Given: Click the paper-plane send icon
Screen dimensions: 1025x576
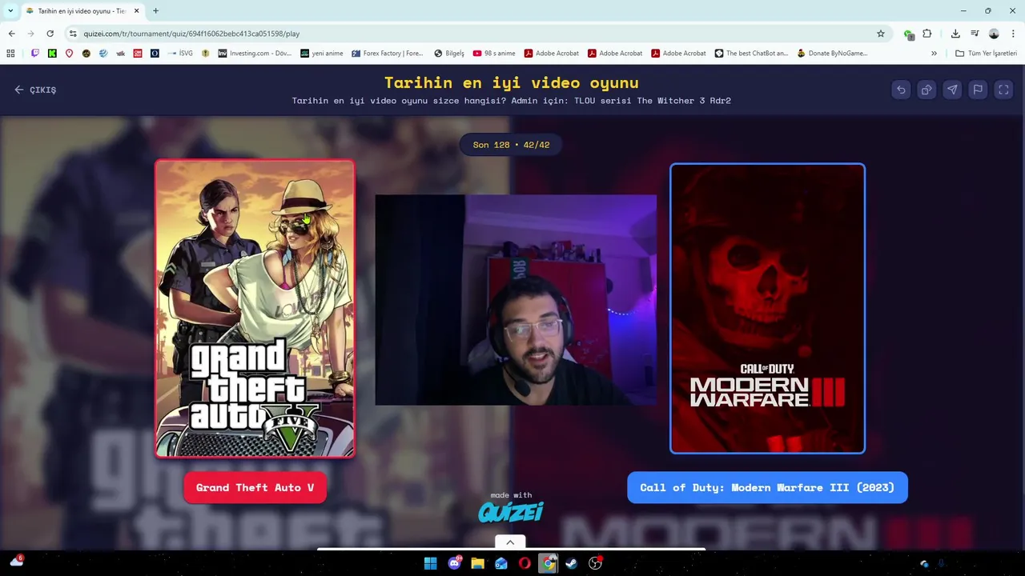Looking at the screenshot, I should pos(952,90).
